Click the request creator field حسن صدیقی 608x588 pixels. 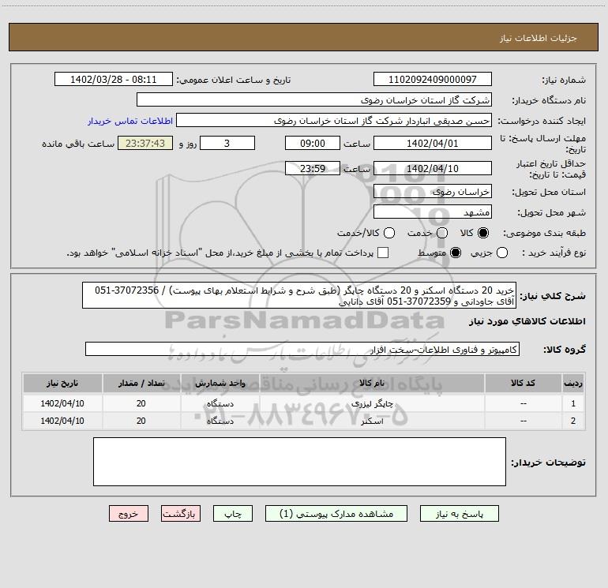pyautogui.click(x=334, y=120)
